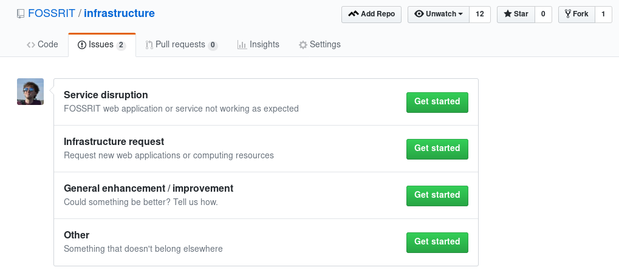Get started with Infrastructure request issue
619x273 pixels.
pos(437,149)
